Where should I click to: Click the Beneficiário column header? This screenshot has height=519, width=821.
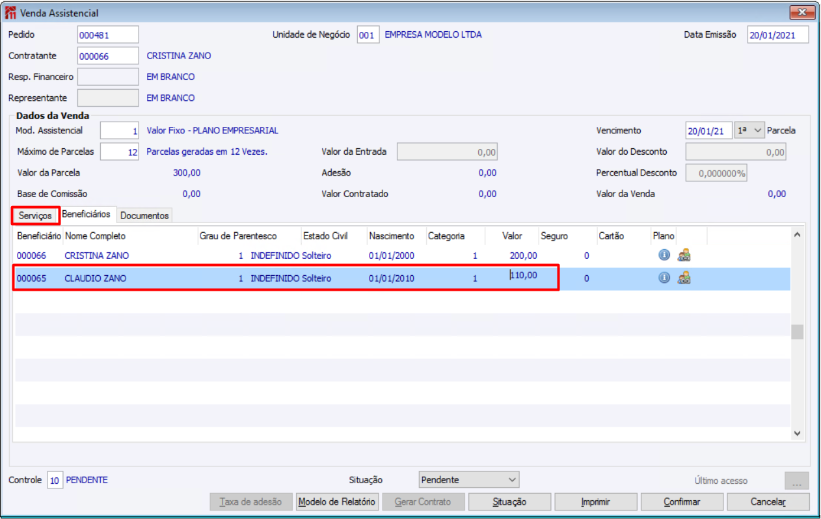(x=39, y=235)
